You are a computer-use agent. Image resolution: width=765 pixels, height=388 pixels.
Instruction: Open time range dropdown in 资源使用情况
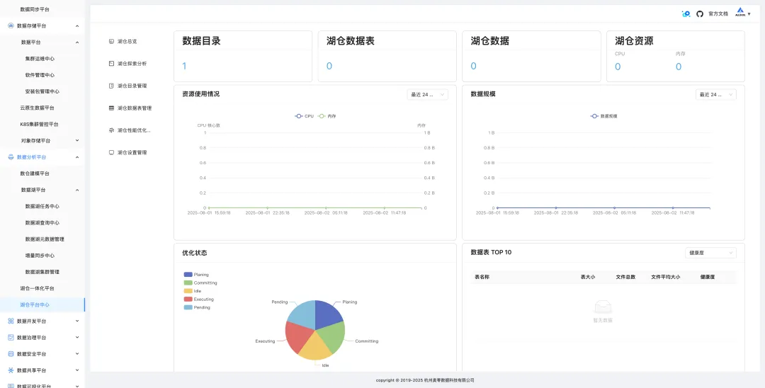[x=427, y=95]
